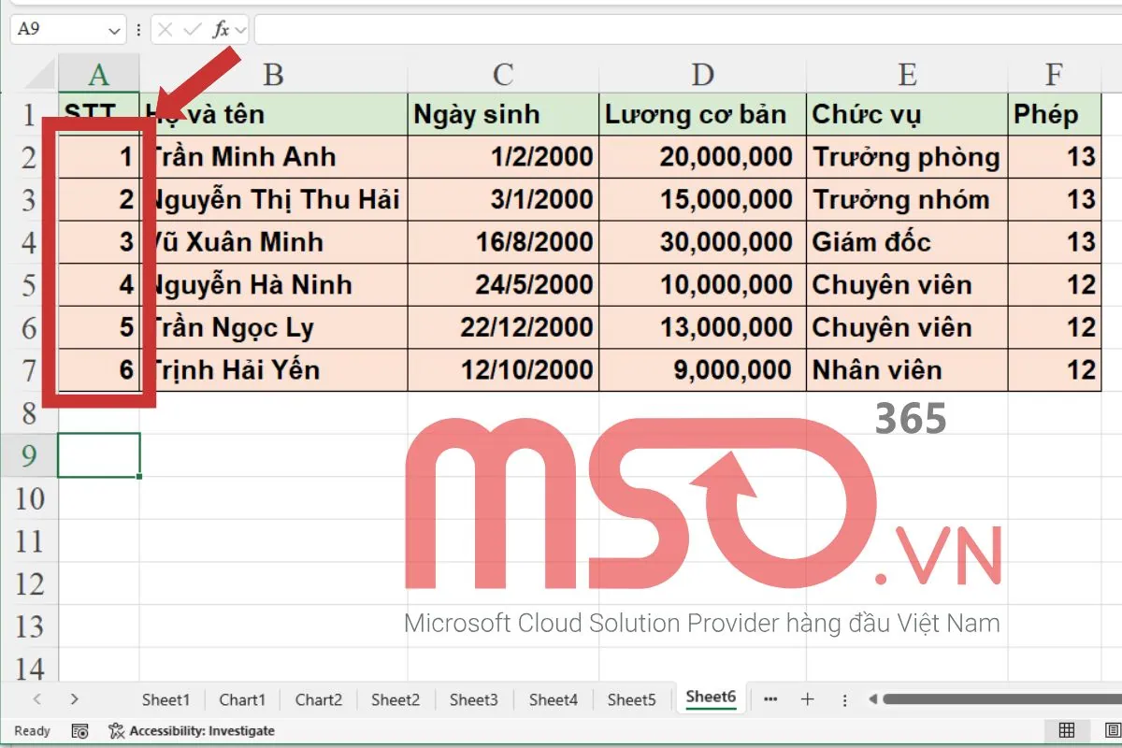Click the next sheet navigation arrow
The image size is (1122, 748).
[74, 698]
